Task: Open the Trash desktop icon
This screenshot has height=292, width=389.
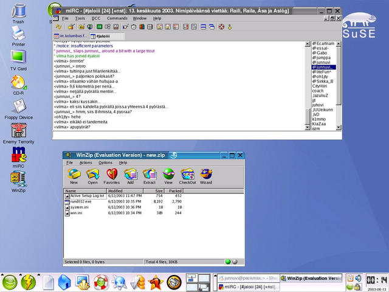Action: click(18, 14)
